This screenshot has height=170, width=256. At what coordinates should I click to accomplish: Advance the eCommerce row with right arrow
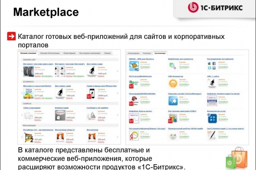(117, 93)
